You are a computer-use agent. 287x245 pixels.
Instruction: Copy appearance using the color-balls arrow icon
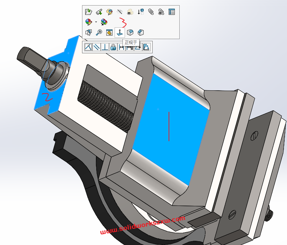click(x=104, y=22)
